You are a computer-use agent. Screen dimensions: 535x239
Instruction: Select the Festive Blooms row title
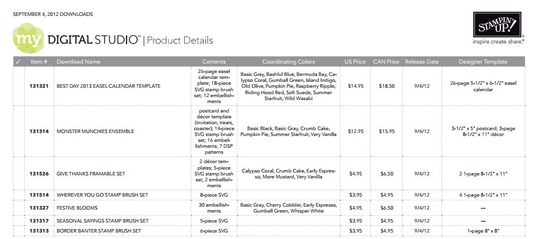[77, 208]
